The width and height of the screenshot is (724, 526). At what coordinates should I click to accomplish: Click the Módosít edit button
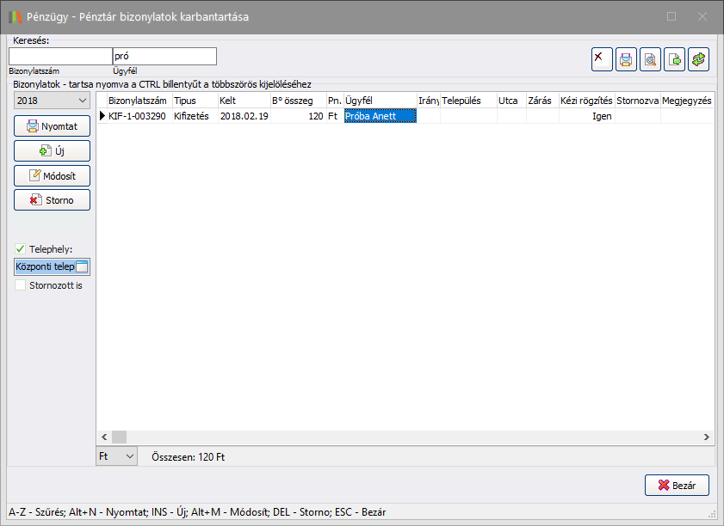pos(52,175)
